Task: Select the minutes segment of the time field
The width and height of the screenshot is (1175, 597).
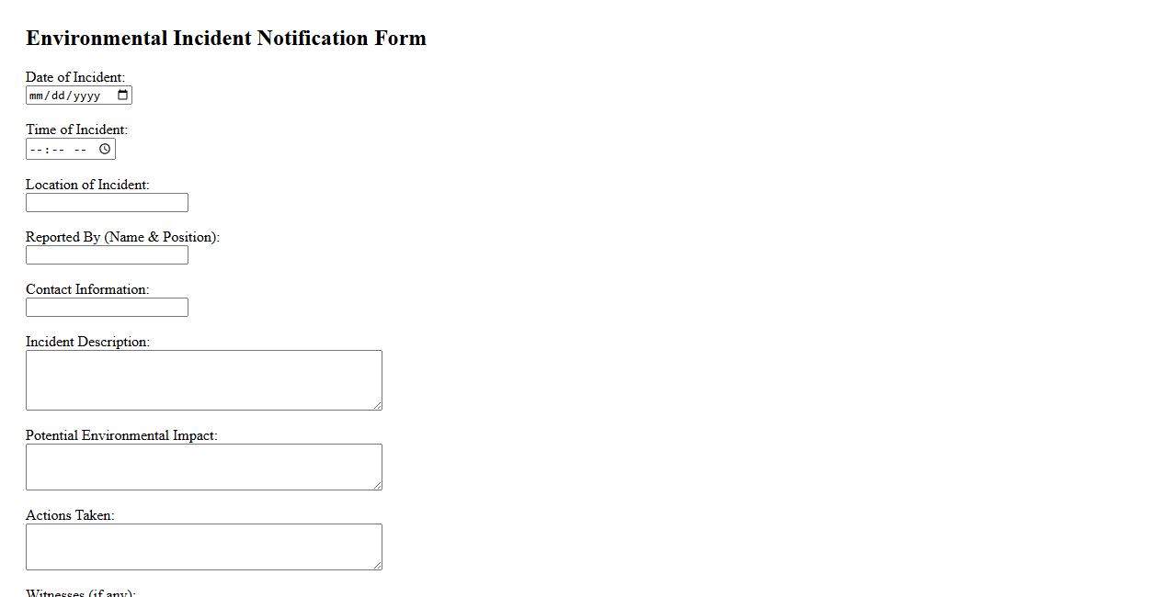Action: tap(57, 150)
